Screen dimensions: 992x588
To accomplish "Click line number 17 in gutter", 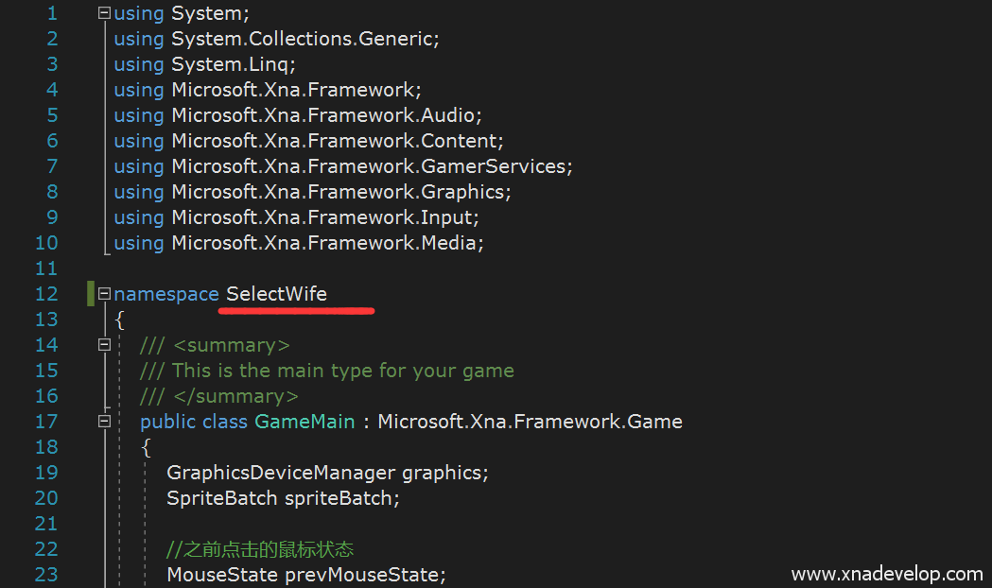I will coord(46,422).
